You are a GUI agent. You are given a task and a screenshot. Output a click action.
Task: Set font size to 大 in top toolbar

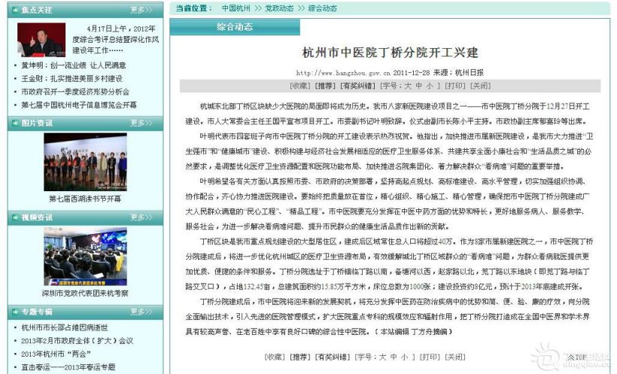(406, 86)
